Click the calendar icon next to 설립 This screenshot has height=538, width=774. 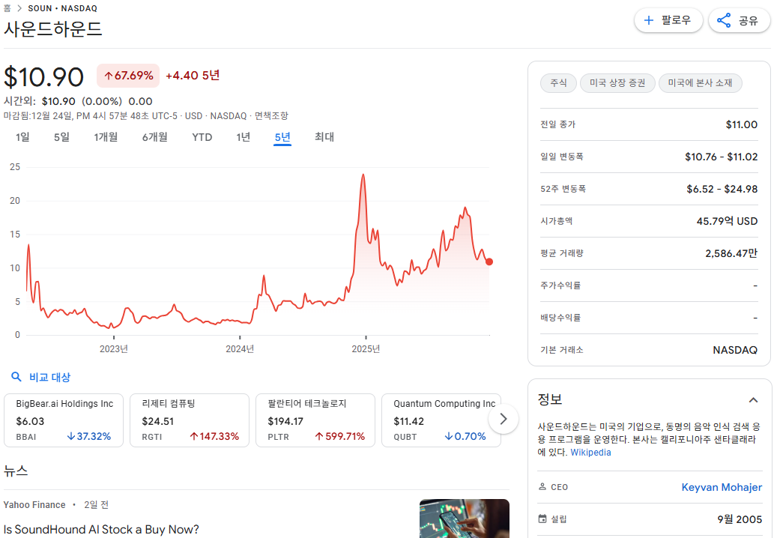pyautogui.click(x=542, y=519)
